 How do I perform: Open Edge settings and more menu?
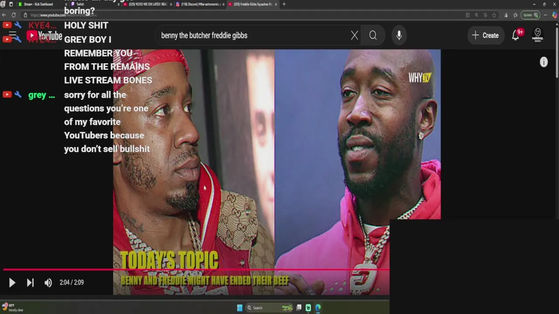545,15
